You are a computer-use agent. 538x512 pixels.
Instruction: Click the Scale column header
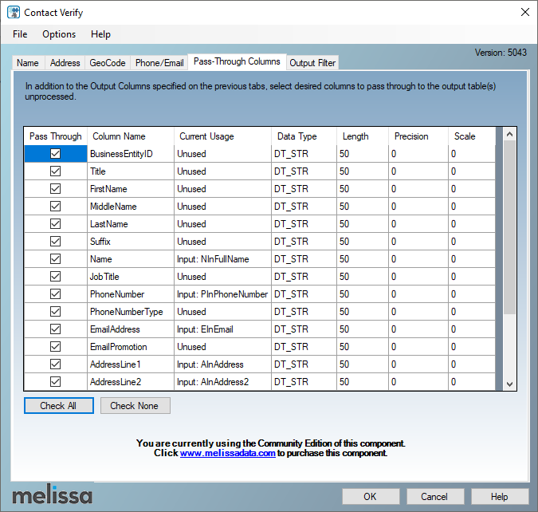(x=472, y=136)
